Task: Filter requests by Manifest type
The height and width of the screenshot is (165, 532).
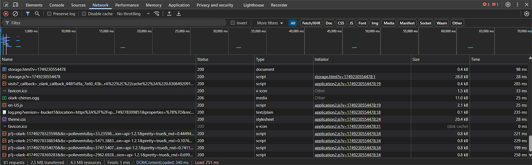Action: pyautogui.click(x=407, y=23)
